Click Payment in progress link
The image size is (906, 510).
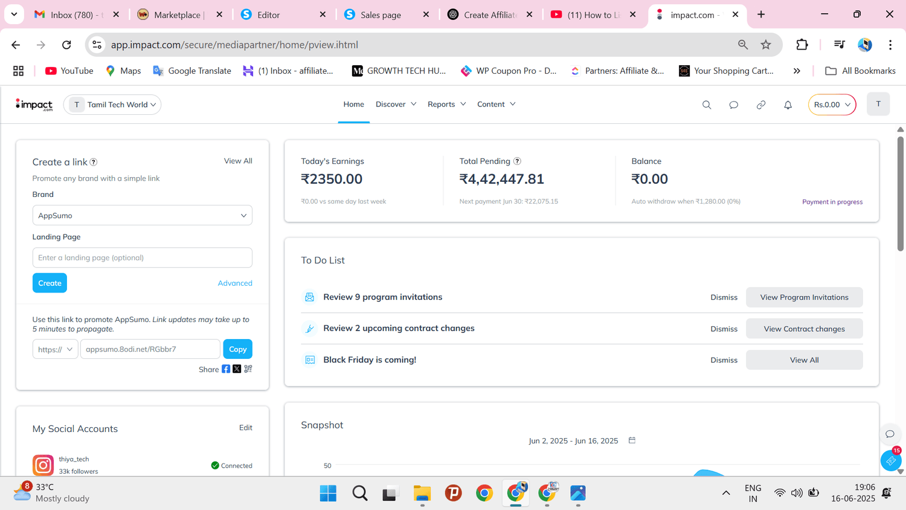832,202
